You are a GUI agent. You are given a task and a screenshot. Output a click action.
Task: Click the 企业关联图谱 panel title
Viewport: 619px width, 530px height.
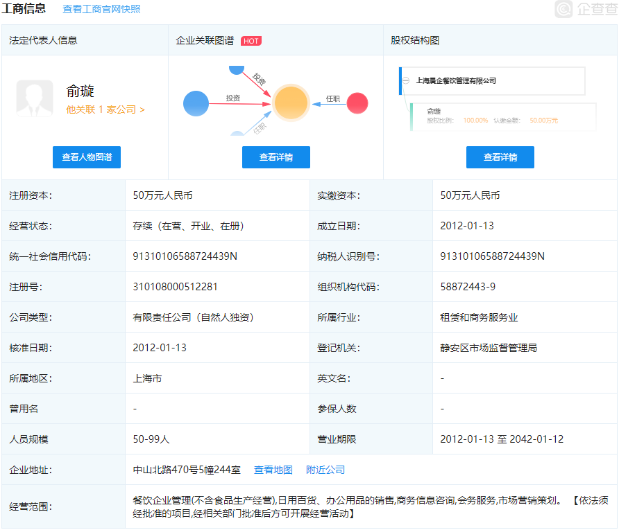point(205,41)
